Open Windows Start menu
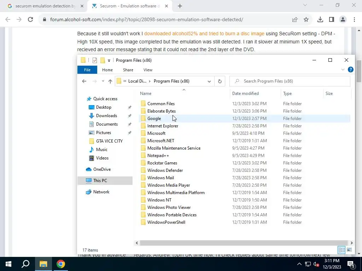The height and width of the screenshot is (271, 362). point(8,264)
